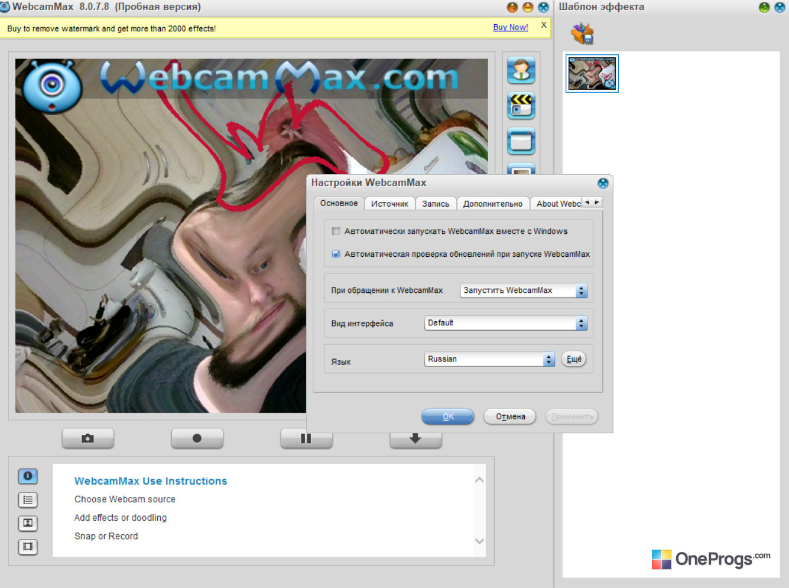
Task: Open the Запустить WebcamMax dropdown
Action: point(524,290)
